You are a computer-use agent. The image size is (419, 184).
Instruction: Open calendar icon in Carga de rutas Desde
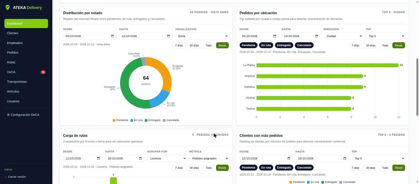(x=98, y=159)
